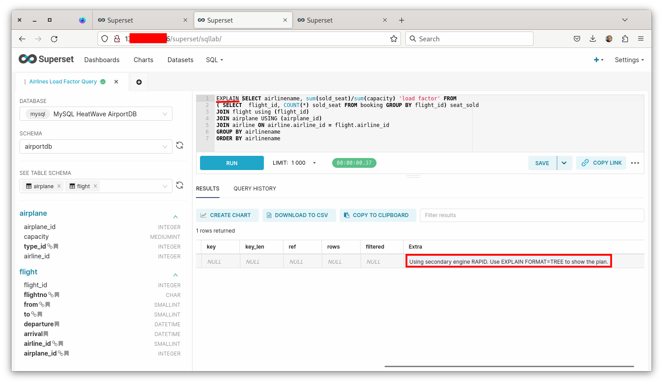Click the Superset logo in the navbar

(x=46, y=59)
